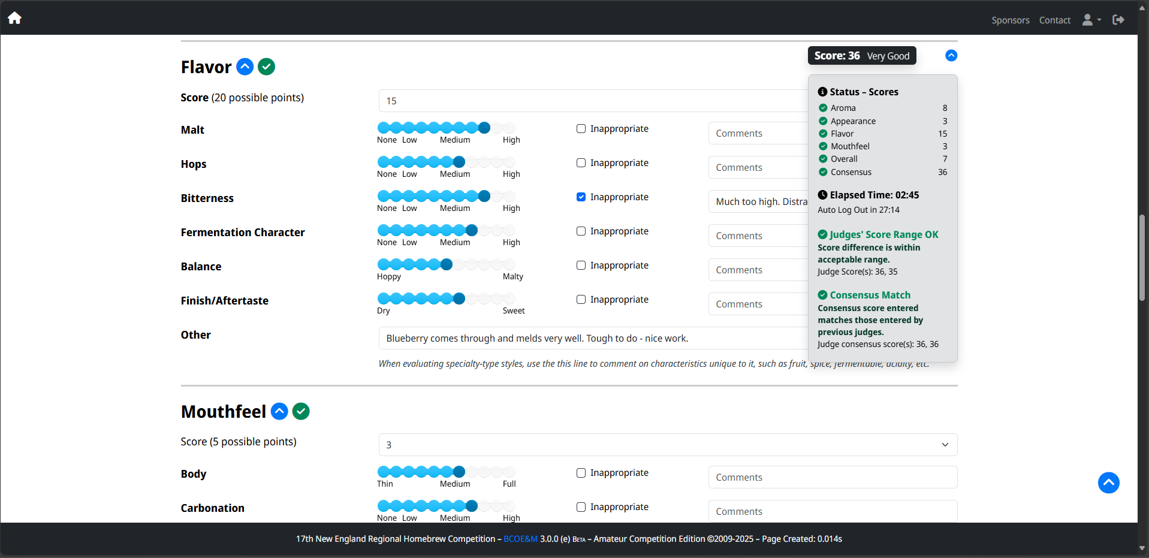The image size is (1149, 558).
Task: Click the Score: 36 Very Good badge
Action: pyautogui.click(x=861, y=55)
